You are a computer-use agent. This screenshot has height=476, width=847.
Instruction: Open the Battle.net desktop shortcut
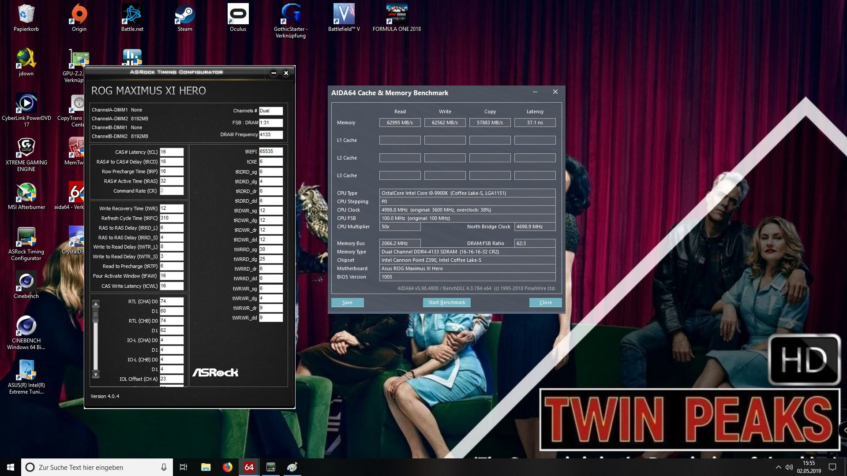(132, 18)
